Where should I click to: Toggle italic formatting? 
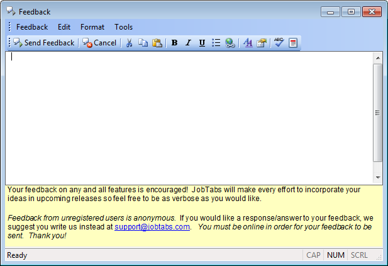coord(188,43)
